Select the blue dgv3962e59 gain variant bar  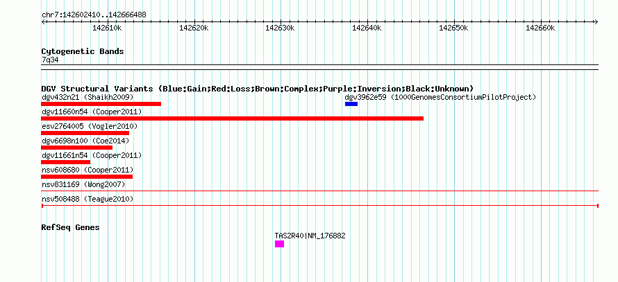tap(351, 104)
